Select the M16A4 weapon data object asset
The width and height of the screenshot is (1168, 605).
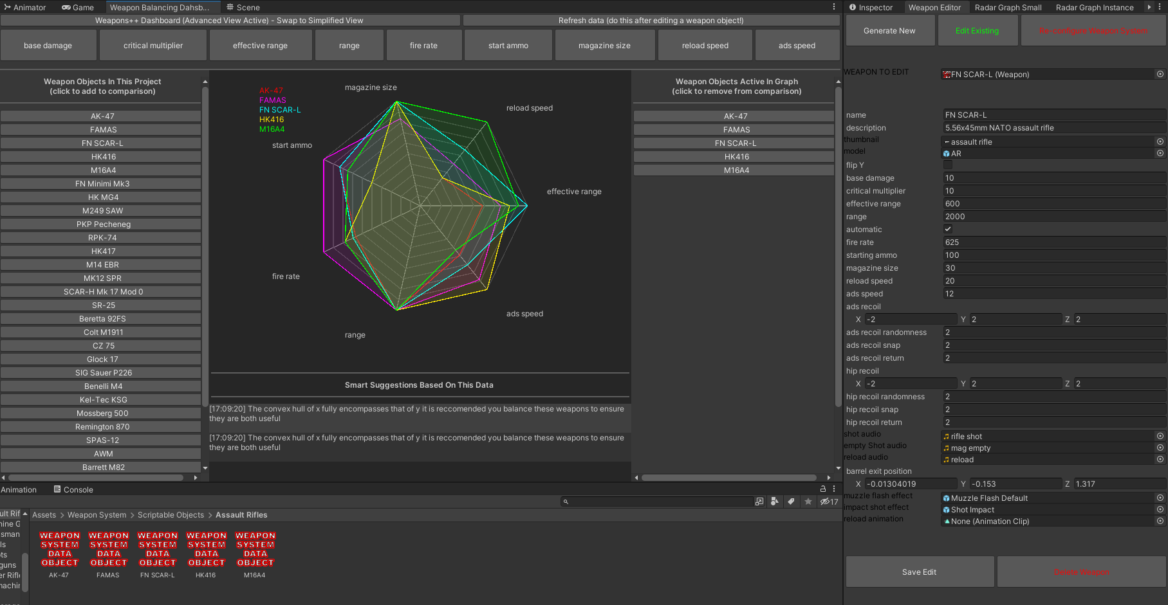pyautogui.click(x=255, y=549)
